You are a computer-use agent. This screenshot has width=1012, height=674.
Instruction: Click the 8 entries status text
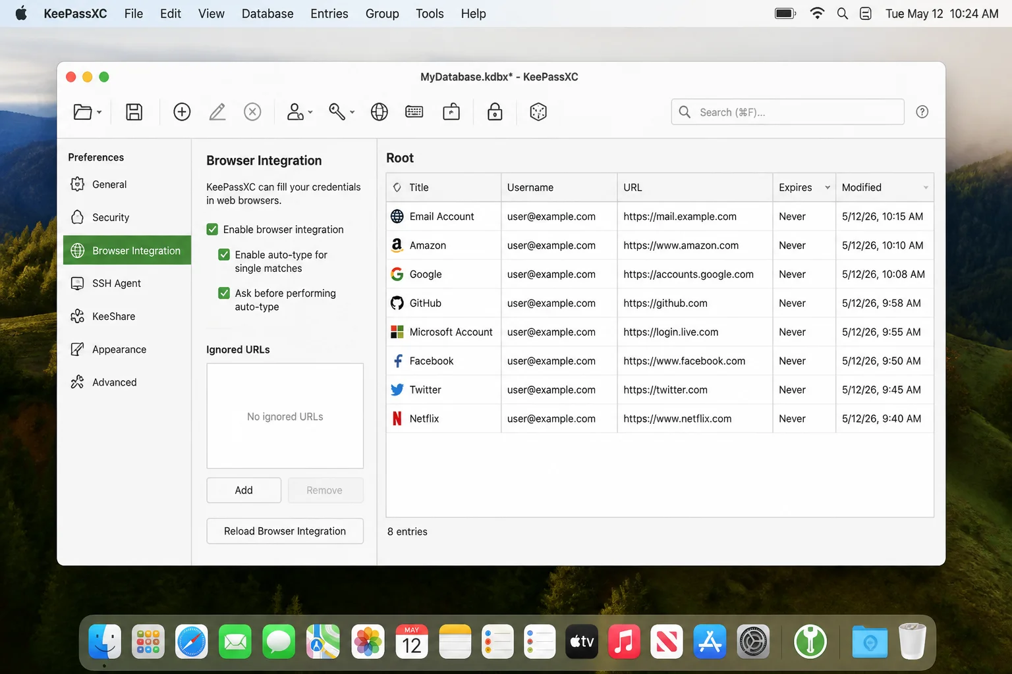pos(407,532)
